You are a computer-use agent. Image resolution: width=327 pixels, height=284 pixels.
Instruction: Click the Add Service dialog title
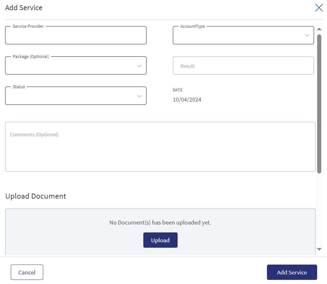(x=24, y=8)
